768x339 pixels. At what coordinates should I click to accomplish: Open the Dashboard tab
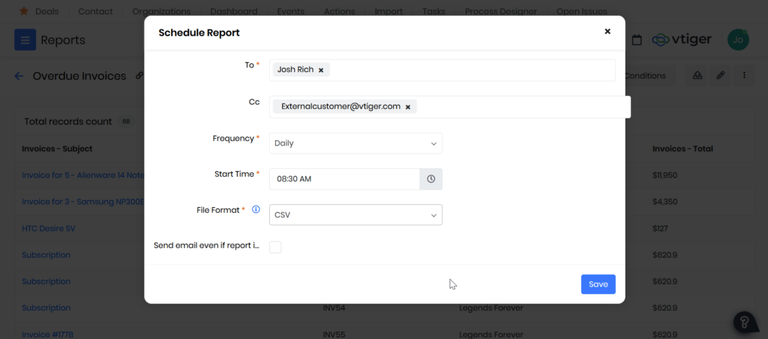233,12
